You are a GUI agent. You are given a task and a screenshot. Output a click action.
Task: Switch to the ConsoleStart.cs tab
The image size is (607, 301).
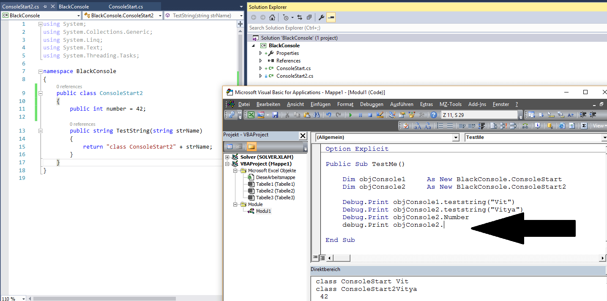point(126,7)
